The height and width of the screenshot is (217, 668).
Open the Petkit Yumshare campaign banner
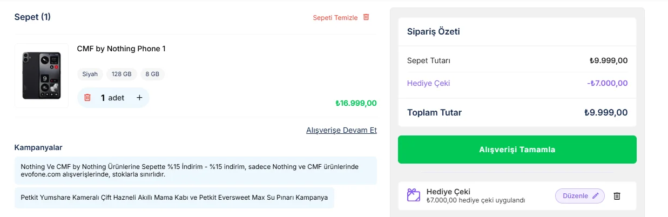pos(174,198)
